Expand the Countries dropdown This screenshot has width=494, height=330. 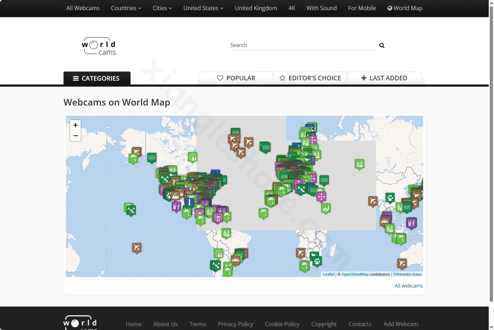[x=126, y=8]
